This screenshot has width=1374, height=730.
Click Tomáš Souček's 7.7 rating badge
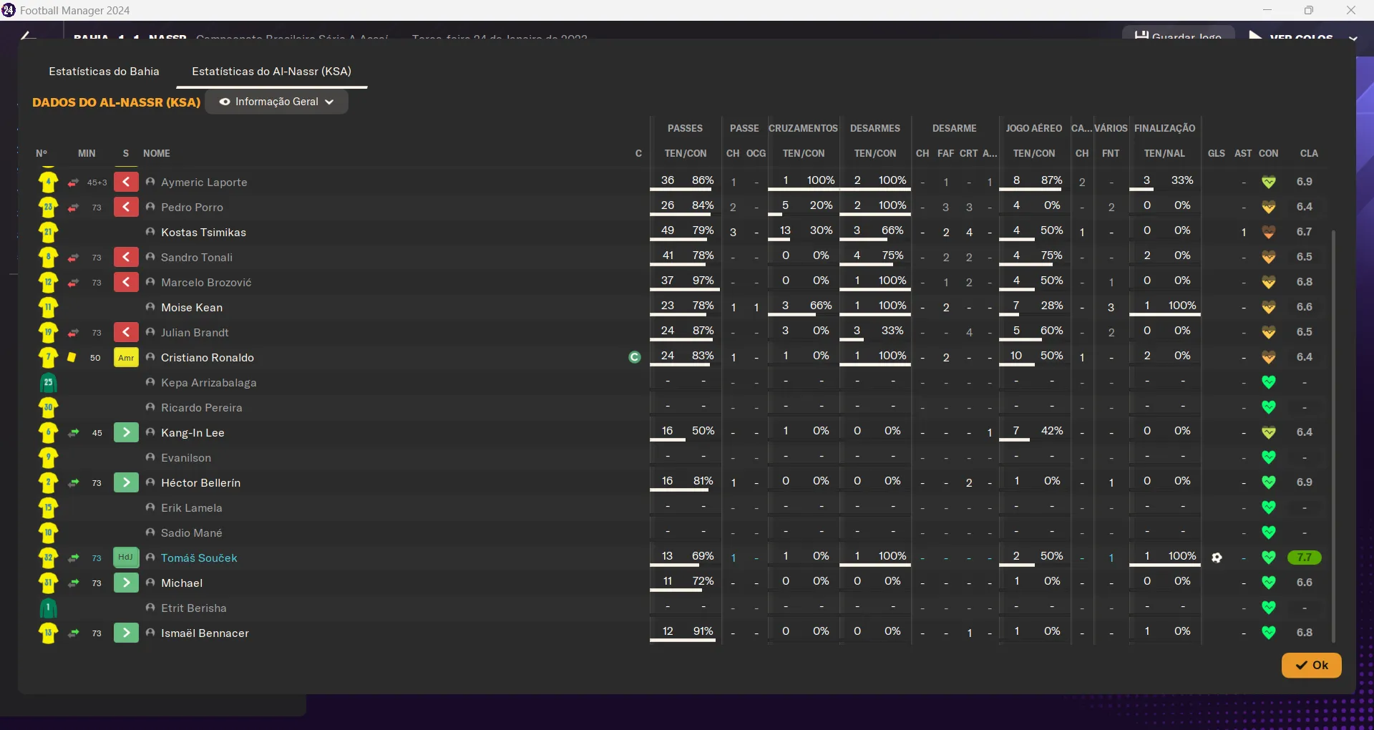(x=1304, y=558)
